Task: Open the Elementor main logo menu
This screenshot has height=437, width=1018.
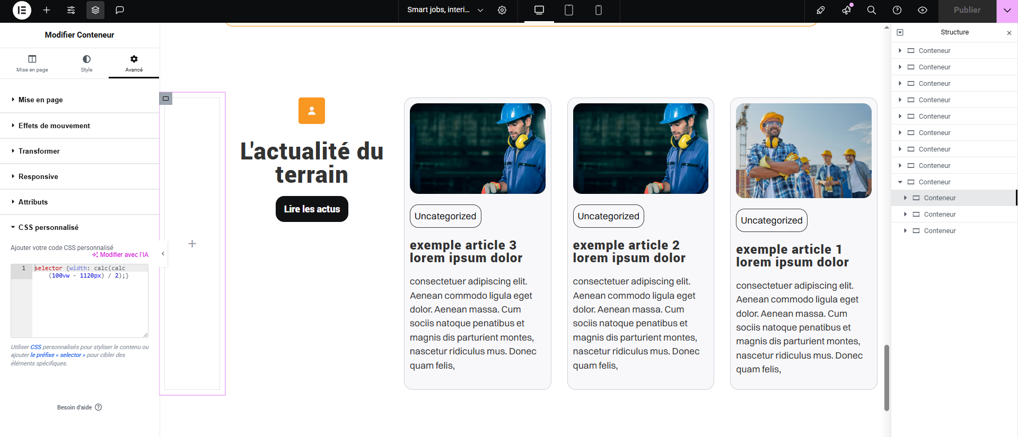Action: coord(22,10)
